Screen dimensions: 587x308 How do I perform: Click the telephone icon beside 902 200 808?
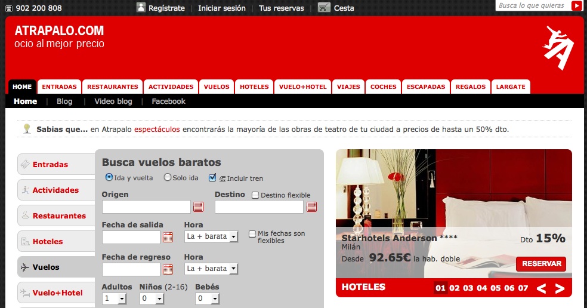coord(8,8)
